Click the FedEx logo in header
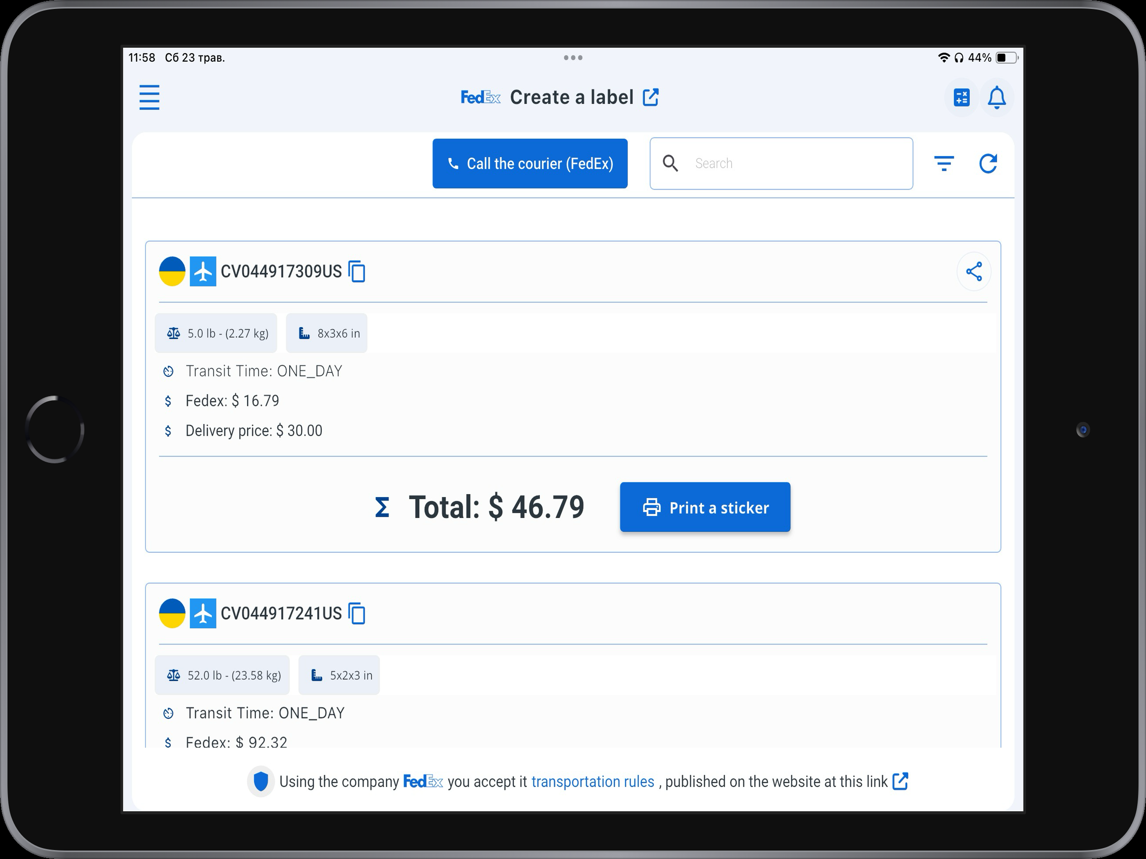Image resolution: width=1146 pixels, height=859 pixels. pos(480,97)
